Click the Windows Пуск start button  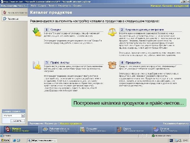tap(5, 140)
